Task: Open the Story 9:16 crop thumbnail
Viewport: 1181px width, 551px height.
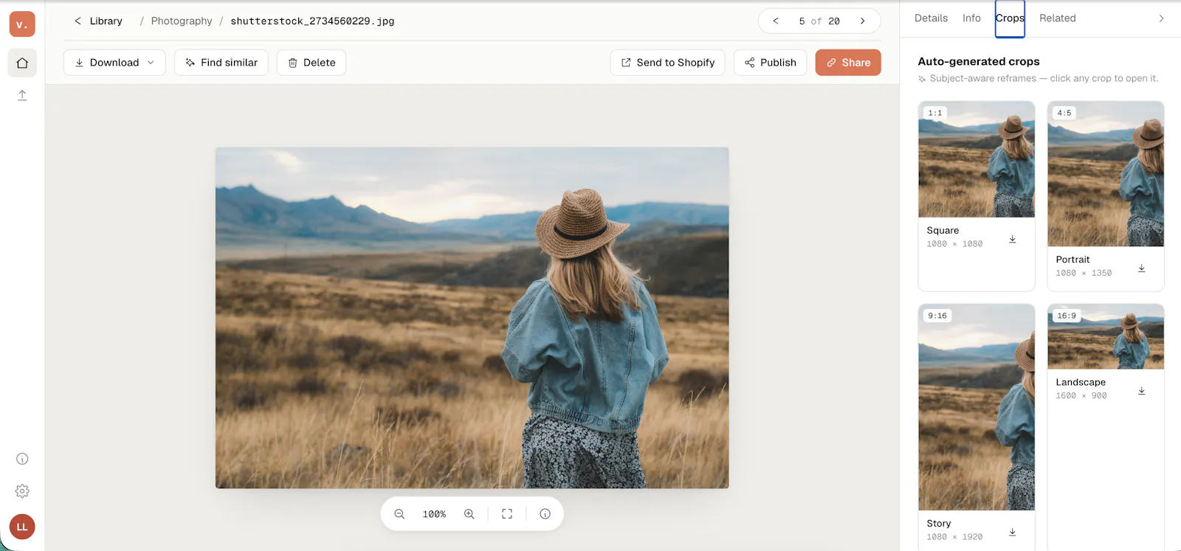Action: [977, 407]
